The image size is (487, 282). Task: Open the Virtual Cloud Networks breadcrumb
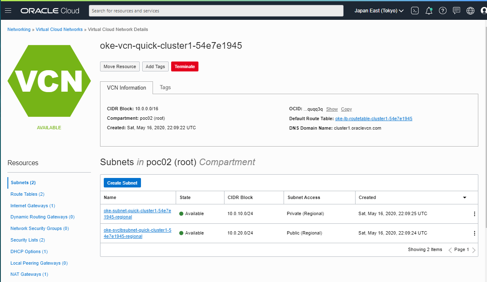[59, 29]
